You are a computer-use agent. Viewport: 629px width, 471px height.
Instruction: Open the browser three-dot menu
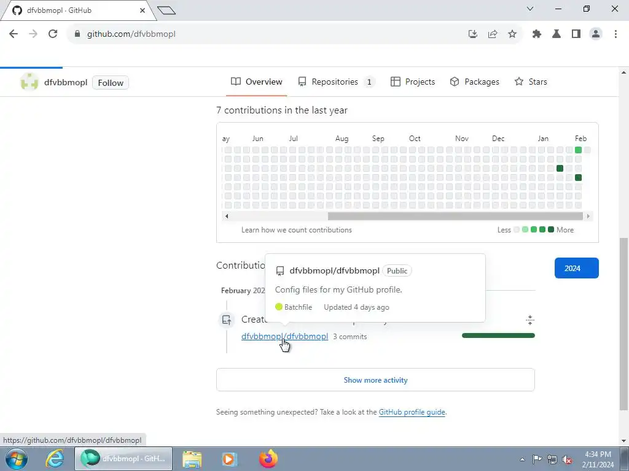click(615, 34)
